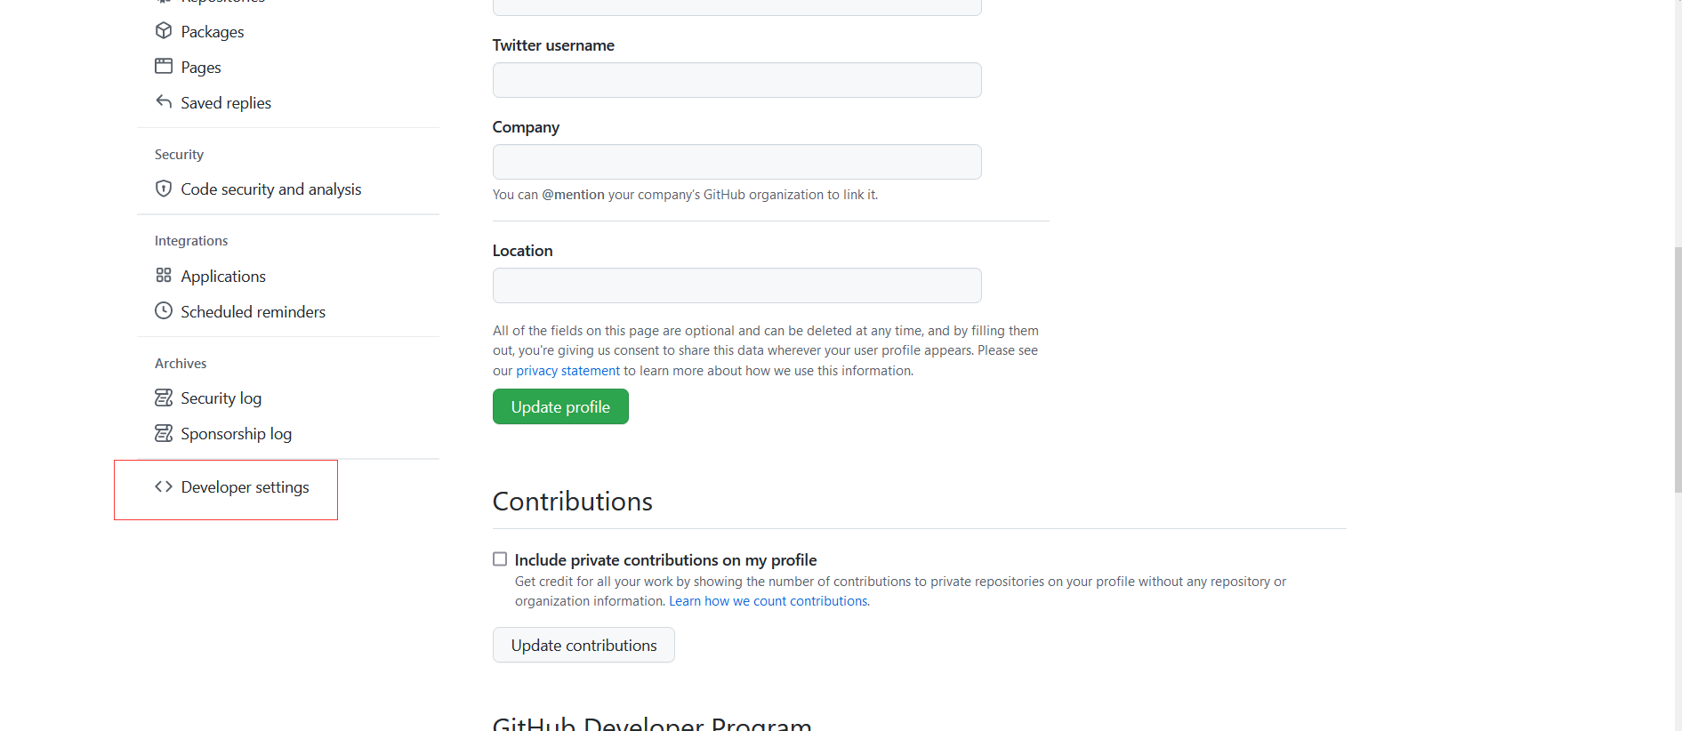Click the Pages browser icon

164,67
